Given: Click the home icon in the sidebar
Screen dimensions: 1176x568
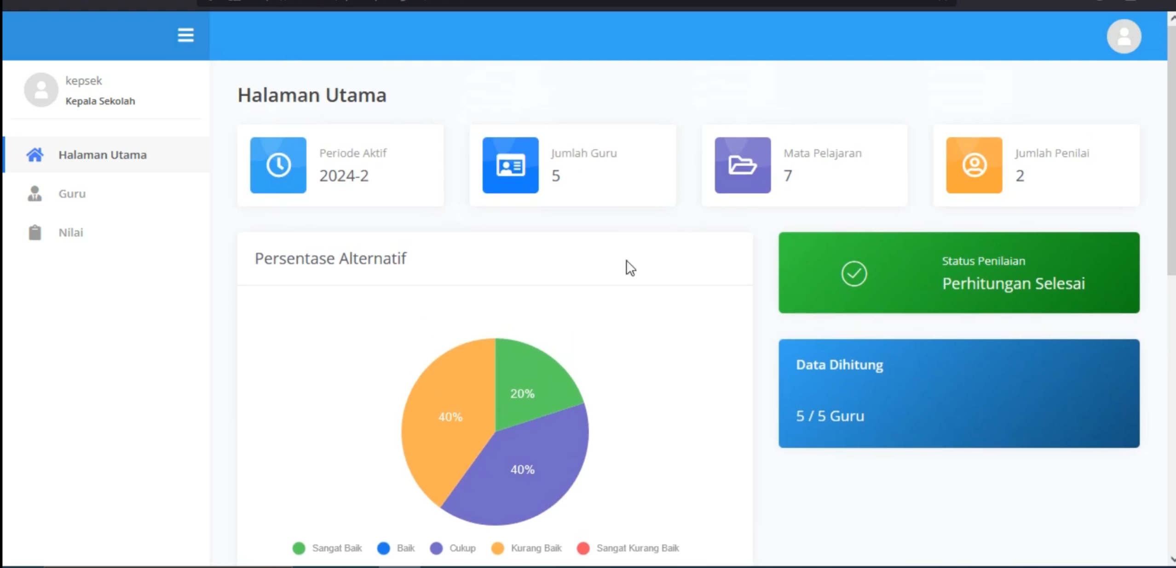Looking at the screenshot, I should (x=35, y=155).
